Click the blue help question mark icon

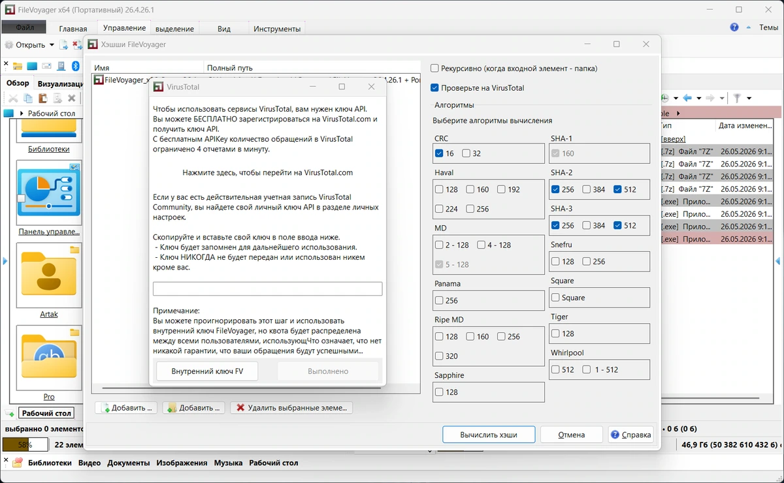click(734, 27)
